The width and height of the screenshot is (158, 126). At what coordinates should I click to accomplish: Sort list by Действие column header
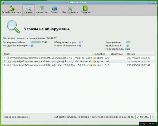pyautogui.click(x=118, y=54)
